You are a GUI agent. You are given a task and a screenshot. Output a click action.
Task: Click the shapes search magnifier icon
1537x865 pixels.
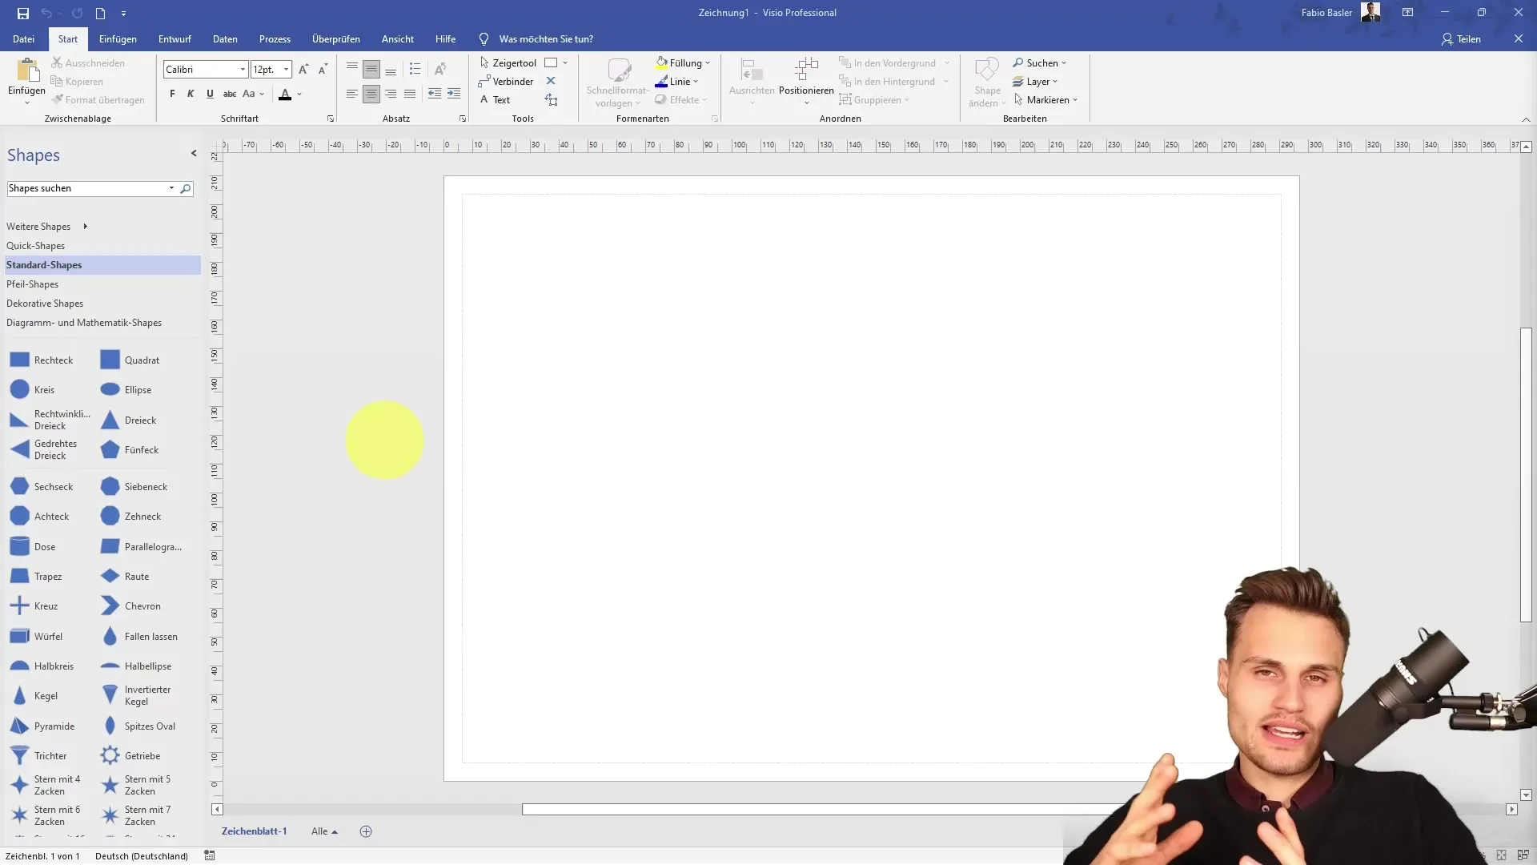[x=186, y=188]
